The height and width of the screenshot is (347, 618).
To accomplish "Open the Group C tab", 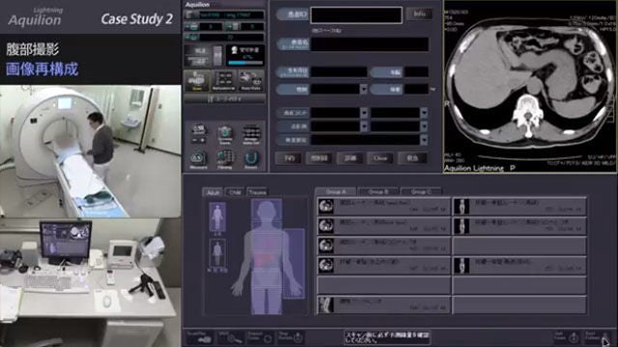I will coord(421,192).
